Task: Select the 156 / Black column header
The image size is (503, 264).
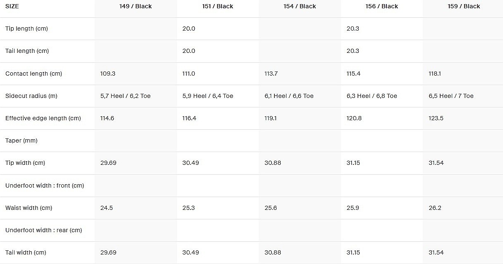Action: [x=382, y=7]
